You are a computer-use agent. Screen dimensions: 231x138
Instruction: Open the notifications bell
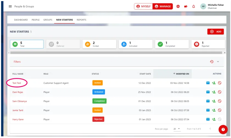[x=194, y=6]
